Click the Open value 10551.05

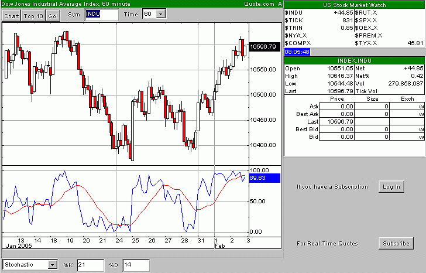click(x=340, y=69)
